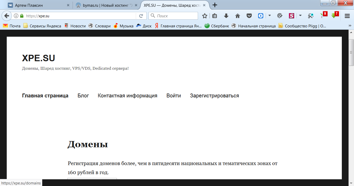Expand dropdown arrow beside red S icon

tap(300, 16)
